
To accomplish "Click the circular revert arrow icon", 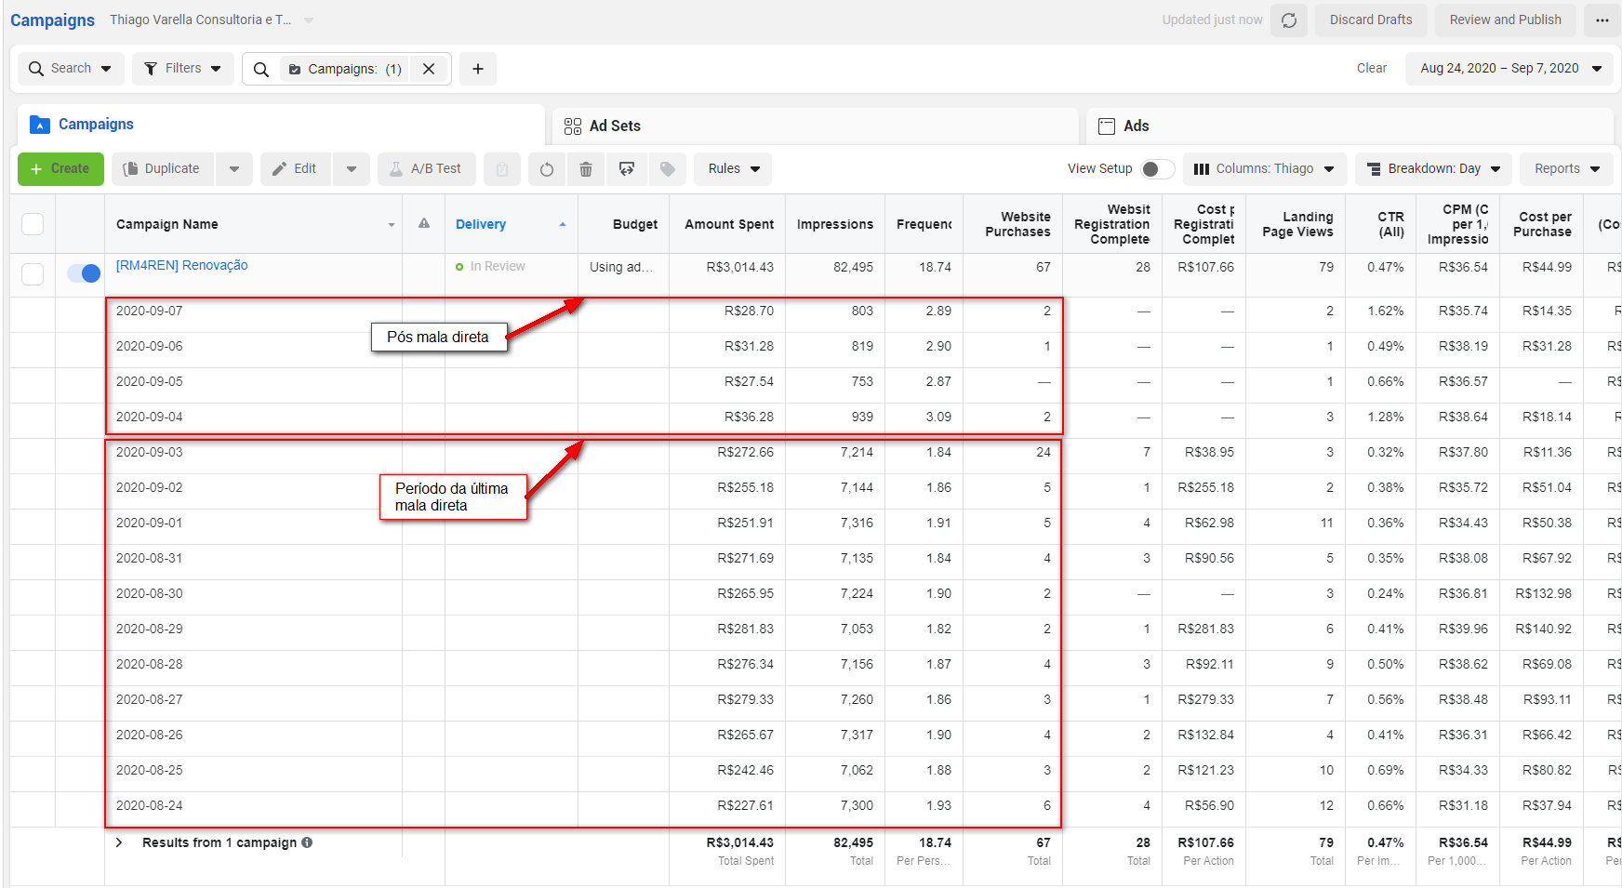I will (x=547, y=169).
